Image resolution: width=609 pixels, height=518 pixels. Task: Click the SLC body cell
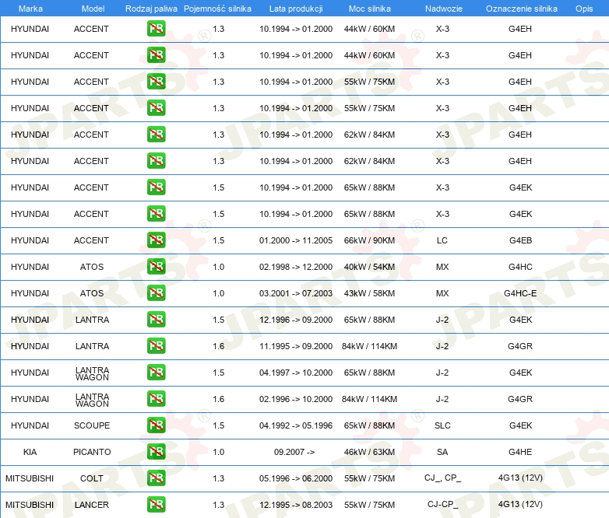[442, 425]
